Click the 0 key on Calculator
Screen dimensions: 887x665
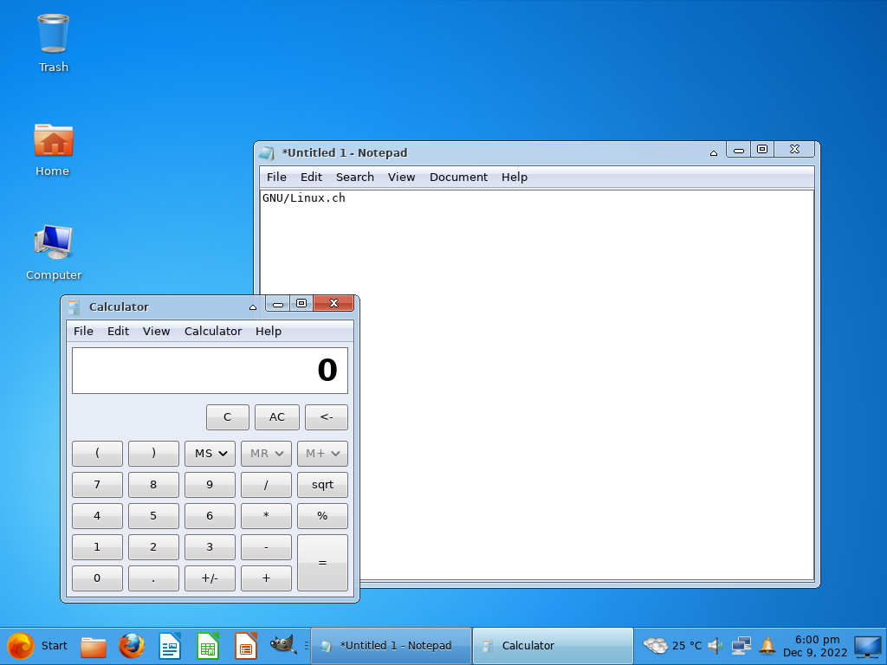point(97,578)
